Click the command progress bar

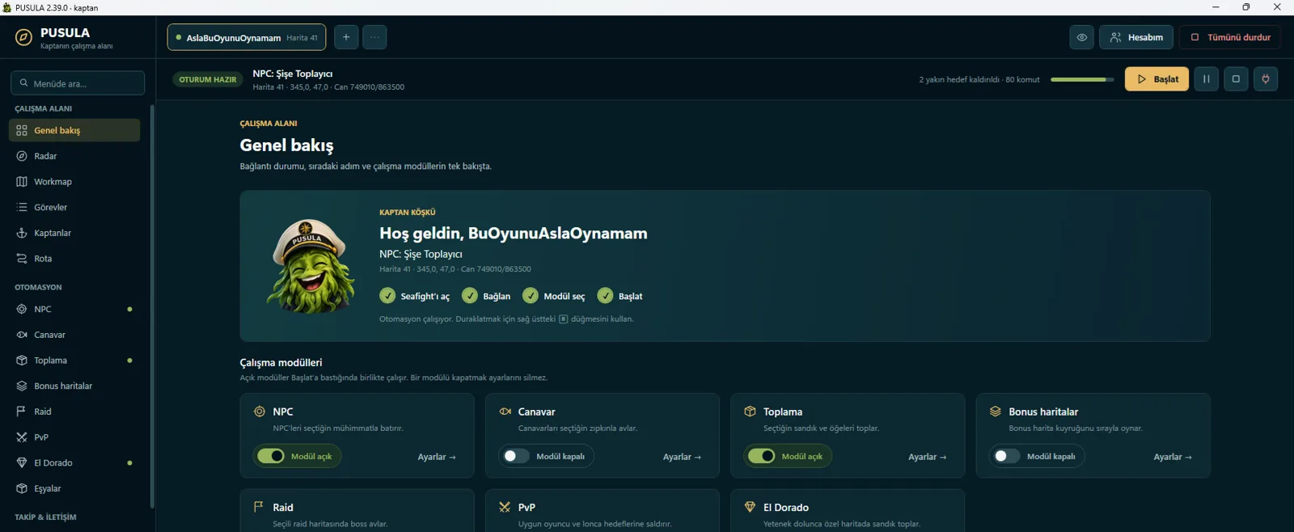tap(1082, 79)
